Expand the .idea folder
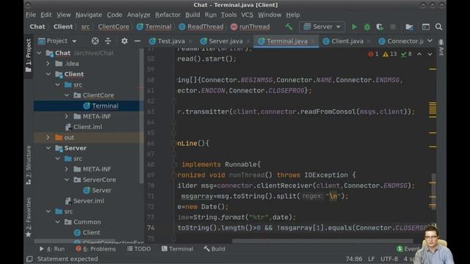The height and width of the screenshot is (264, 470). 48,64
